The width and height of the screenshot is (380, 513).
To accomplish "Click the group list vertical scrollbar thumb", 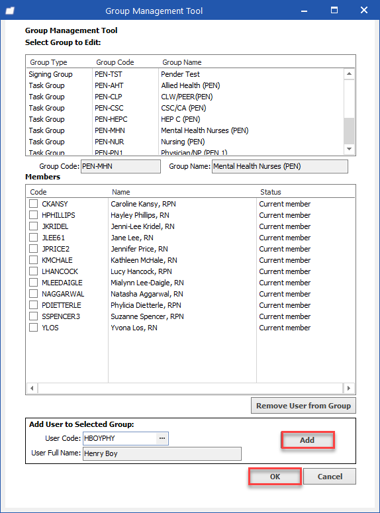I will pos(350,131).
